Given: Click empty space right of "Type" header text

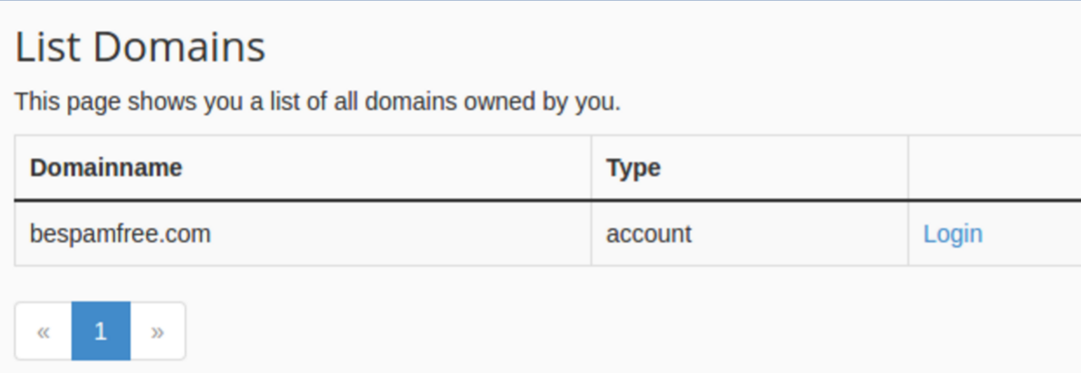Looking at the screenshot, I should coord(779,167).
